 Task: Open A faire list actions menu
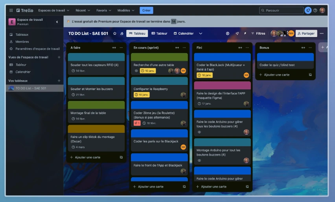click(x=121, y=48)
